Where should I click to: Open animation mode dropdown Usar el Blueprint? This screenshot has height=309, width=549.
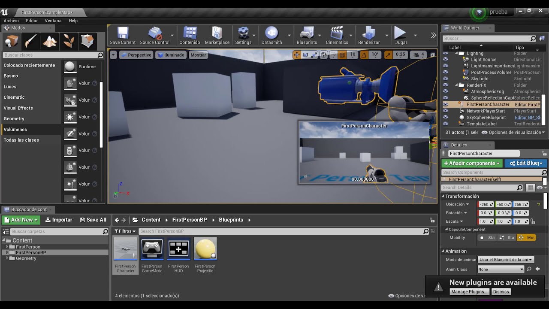(506, 259)
